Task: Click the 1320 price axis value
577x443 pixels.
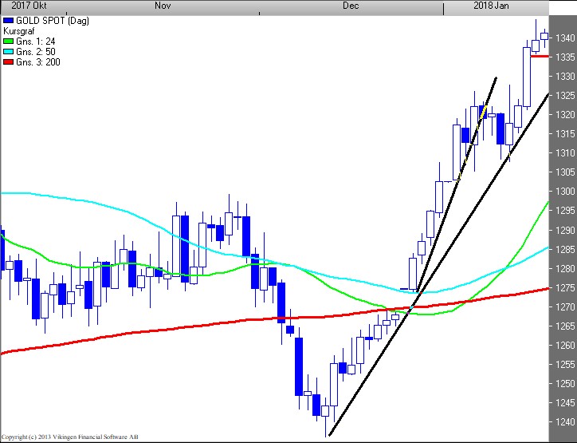Action: point(565,115)
